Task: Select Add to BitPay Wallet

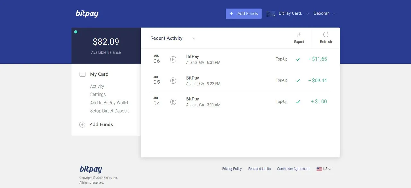Action: point(109,103)
